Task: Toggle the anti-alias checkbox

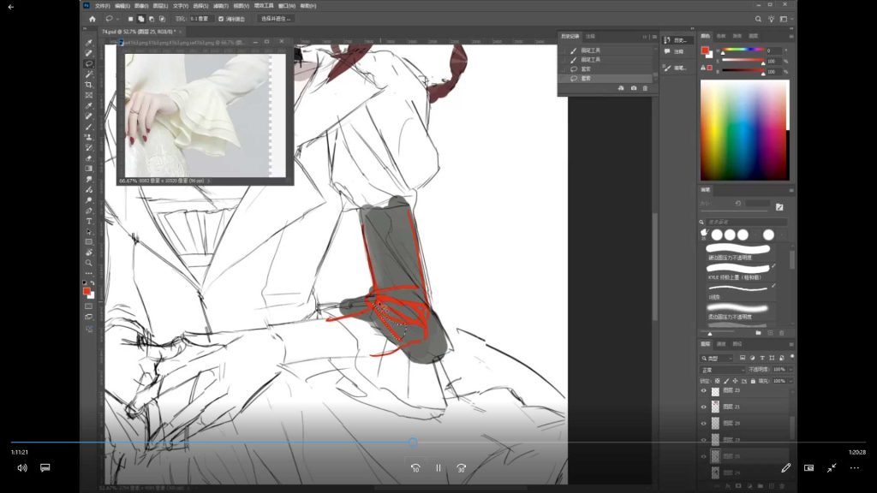Action: [221, 19]
